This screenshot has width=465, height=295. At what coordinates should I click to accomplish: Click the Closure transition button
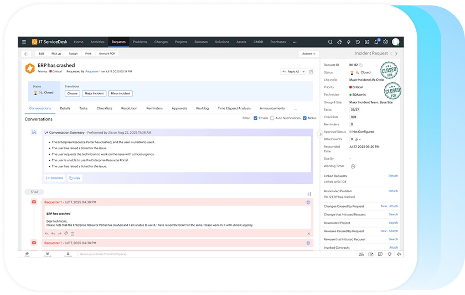(x=73, y=93)
